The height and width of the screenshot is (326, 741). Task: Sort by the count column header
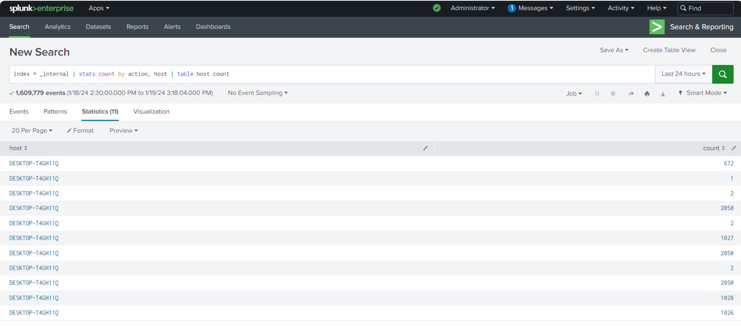tap(714, 148)
